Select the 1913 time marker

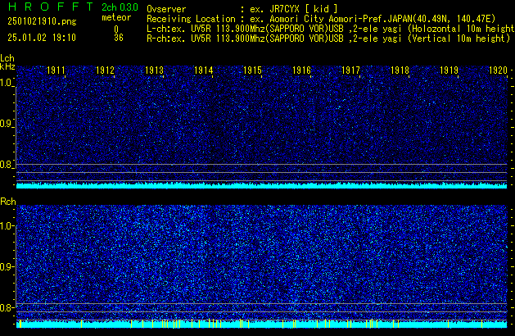click(155, 70)
